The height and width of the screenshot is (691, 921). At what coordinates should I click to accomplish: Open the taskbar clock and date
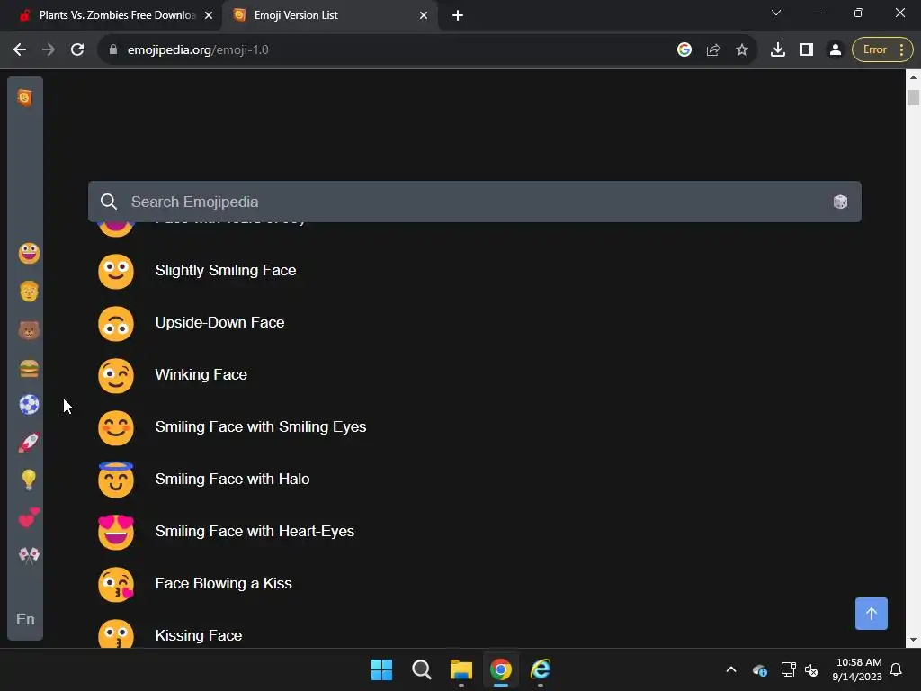click(x=857, y=669)
